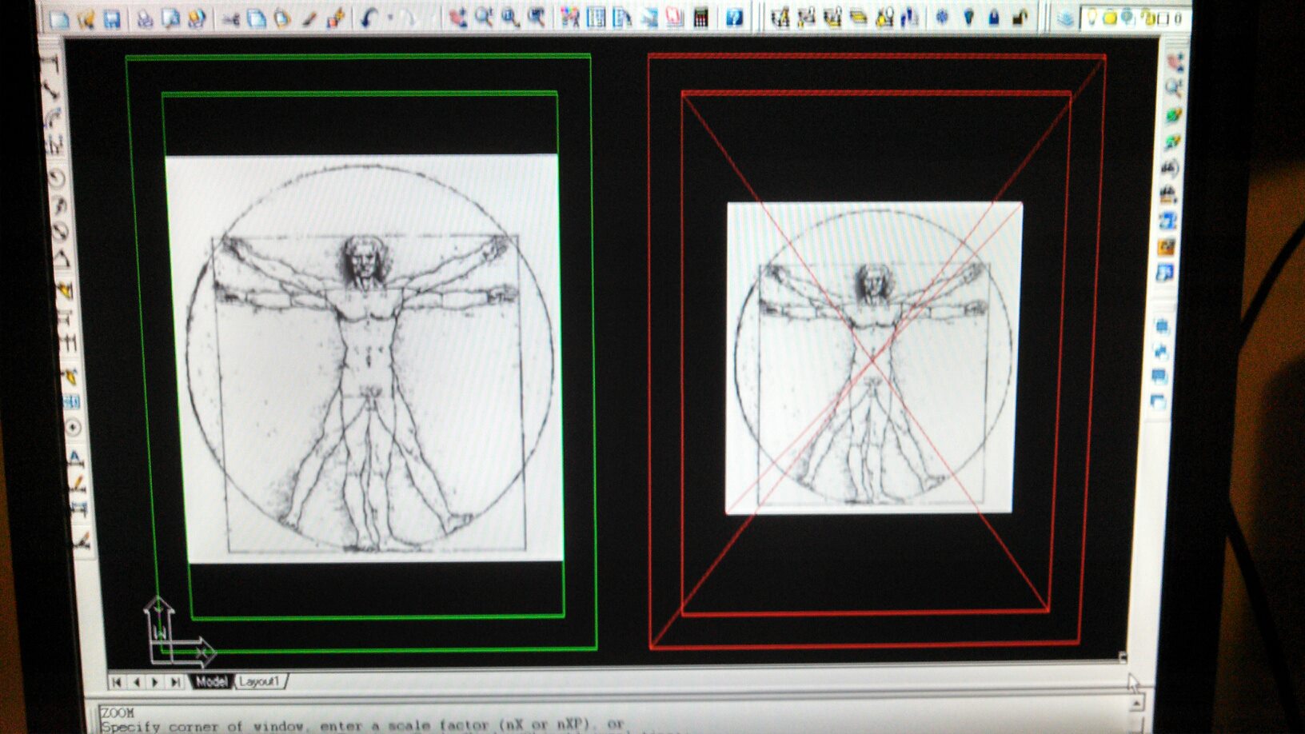Image resolution: width=1305 pixels, height=734 pixels.
Task: Select the Pan realtime icon
Action: 457,17
